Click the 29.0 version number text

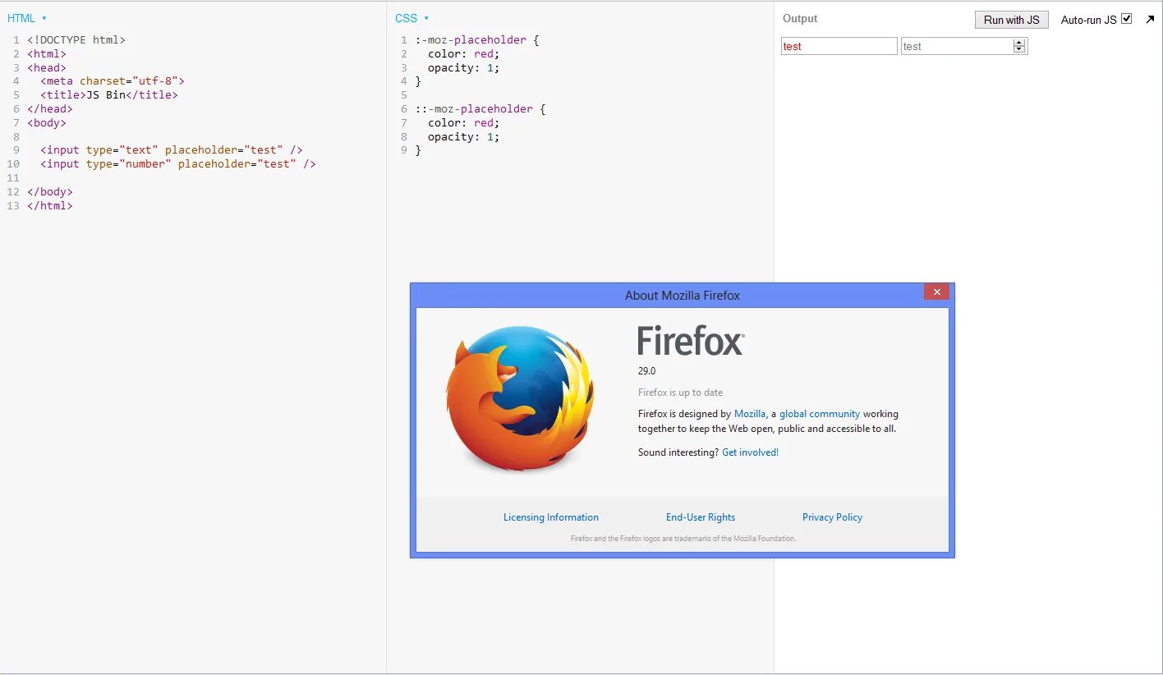(x=647, y=371)
